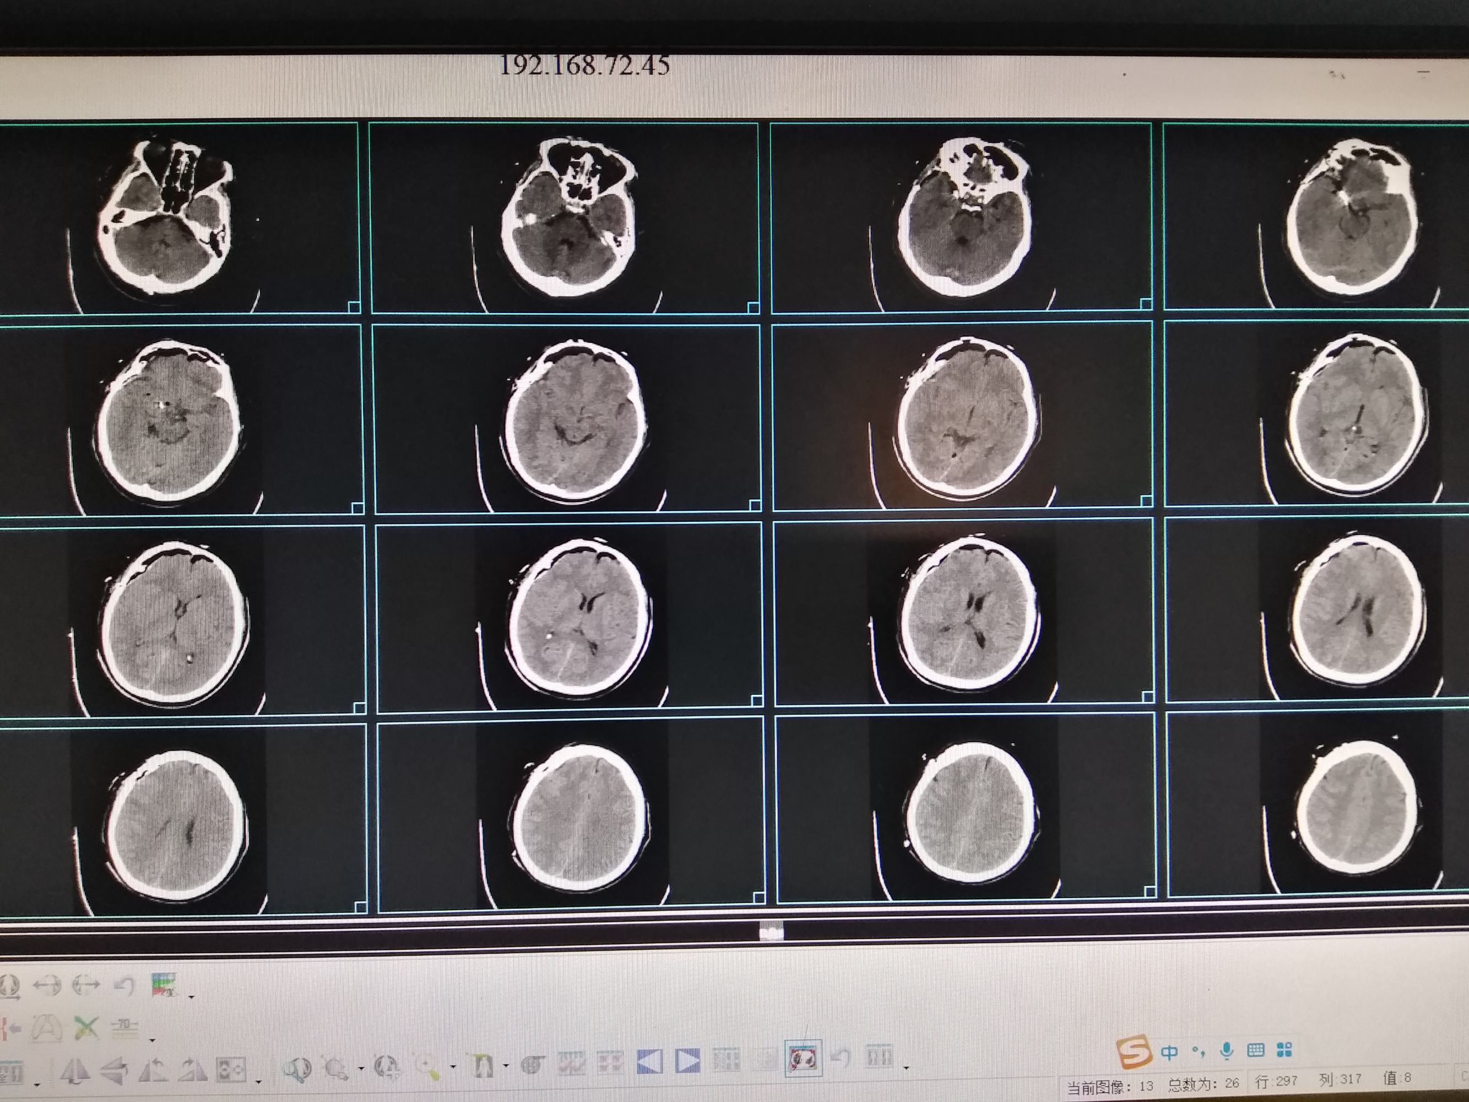Click the horizontal double-arrow measure icon
1469x1102 pixels.
coord(46,985)
